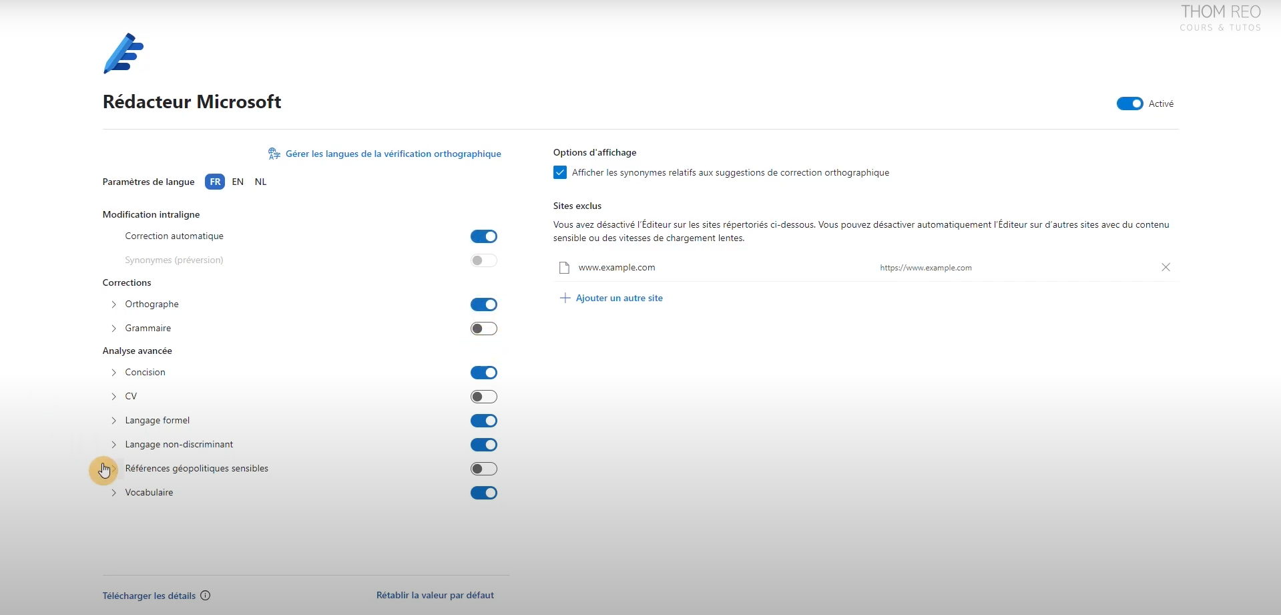Click the Paramètres de langue label
This screenshot has height=615, width=1281.
click(x=148, y=182)
